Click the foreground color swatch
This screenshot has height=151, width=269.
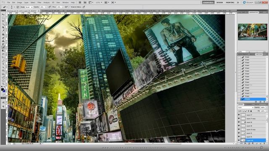pos(3,89)
